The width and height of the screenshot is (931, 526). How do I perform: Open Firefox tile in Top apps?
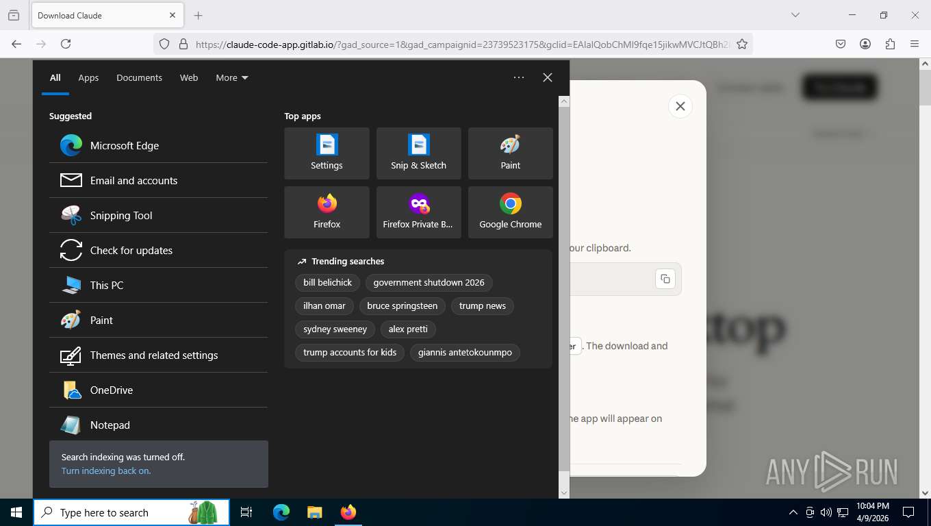(327, 212)
